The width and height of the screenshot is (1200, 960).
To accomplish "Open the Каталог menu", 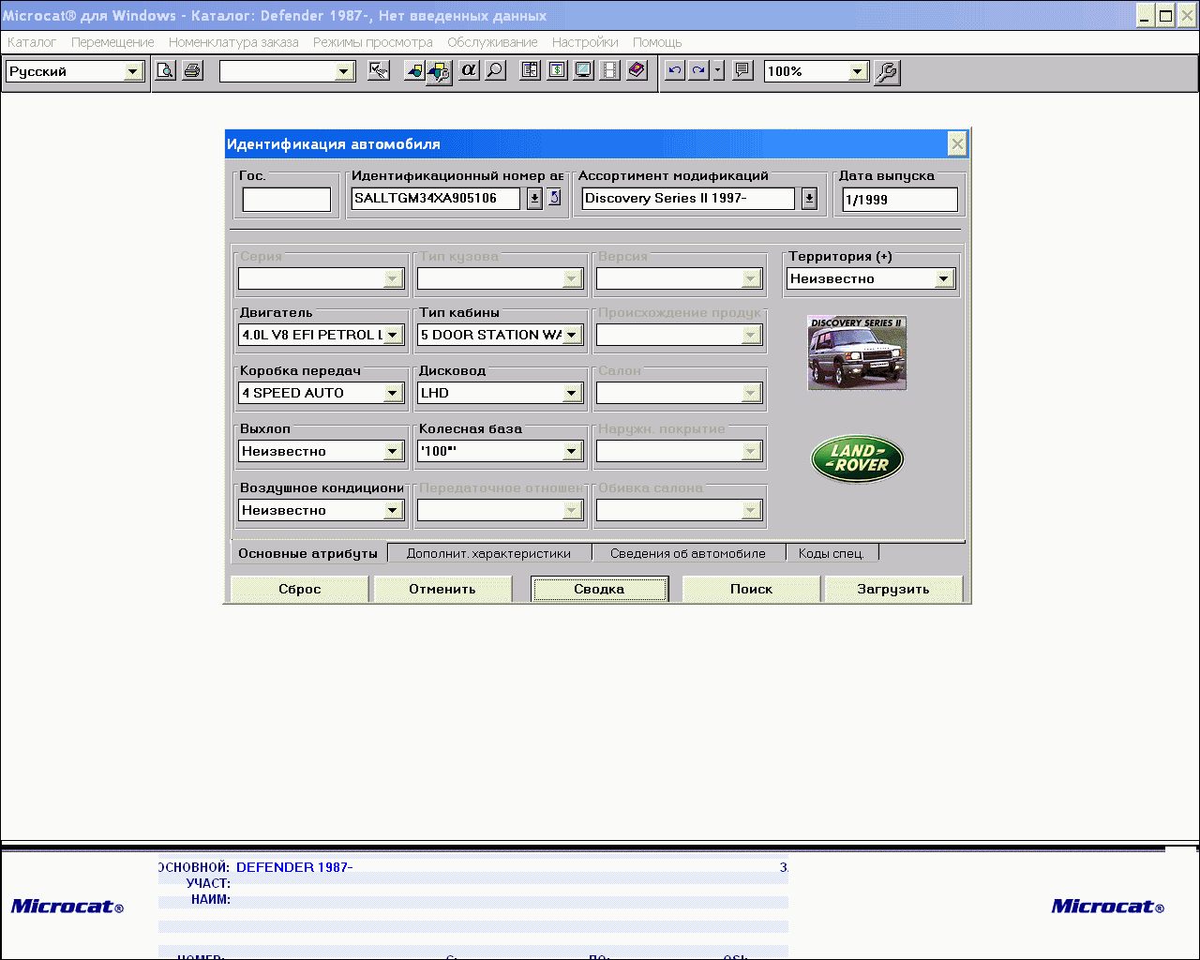I will pyautogui.click(x=32, y=42).
